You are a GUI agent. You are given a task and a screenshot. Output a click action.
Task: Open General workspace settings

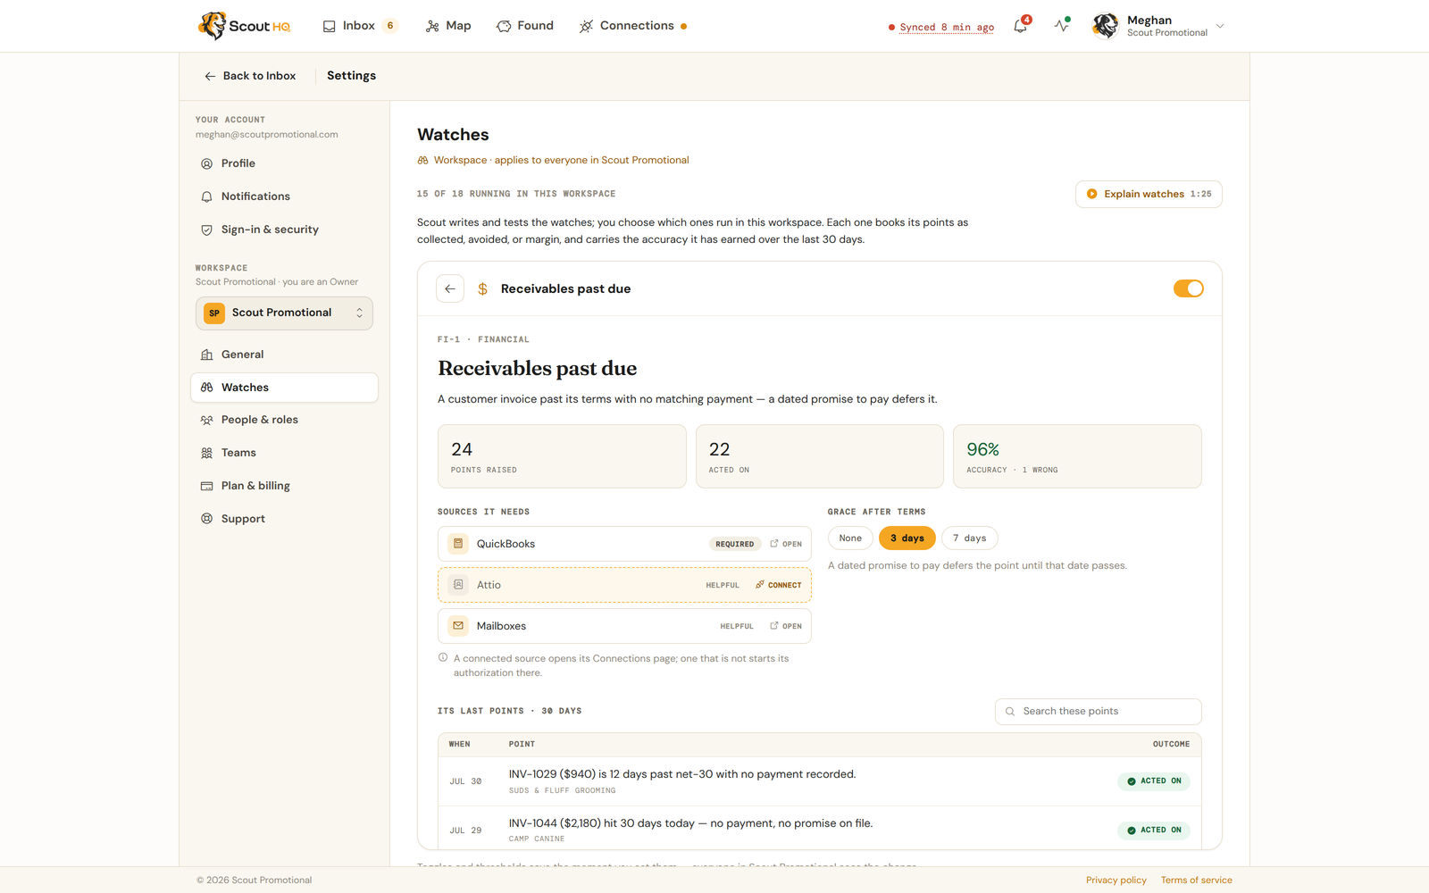pyautogui.click(x=284, y=355)
